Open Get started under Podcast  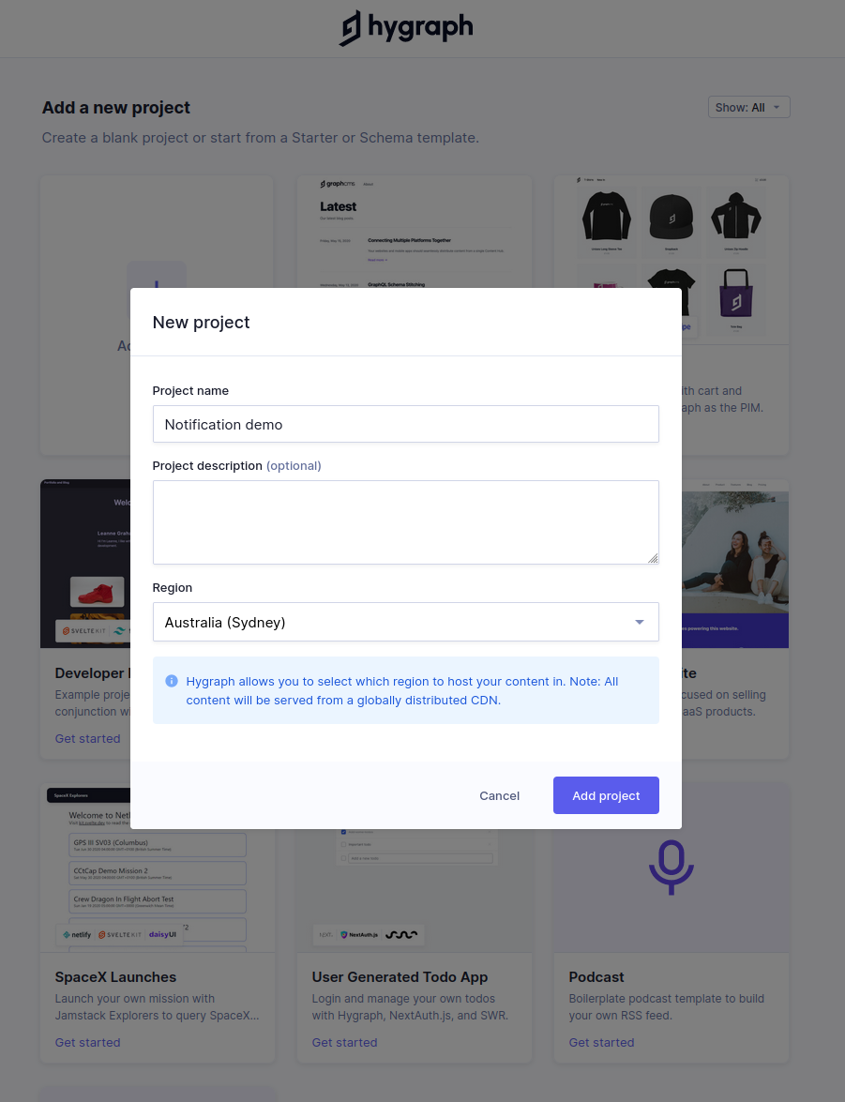click(601, 1042)
